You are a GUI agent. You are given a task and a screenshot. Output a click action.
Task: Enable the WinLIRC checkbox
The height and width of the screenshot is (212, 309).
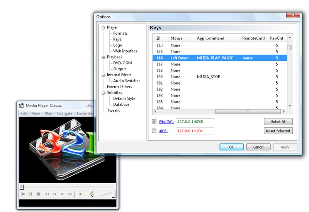tap(154, 122)
